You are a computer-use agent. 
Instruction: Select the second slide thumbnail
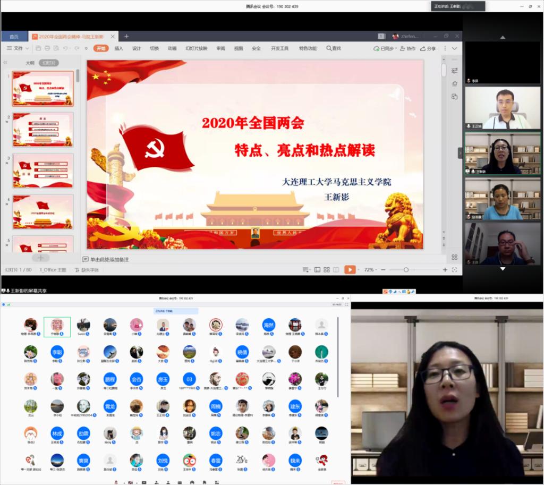43,130
